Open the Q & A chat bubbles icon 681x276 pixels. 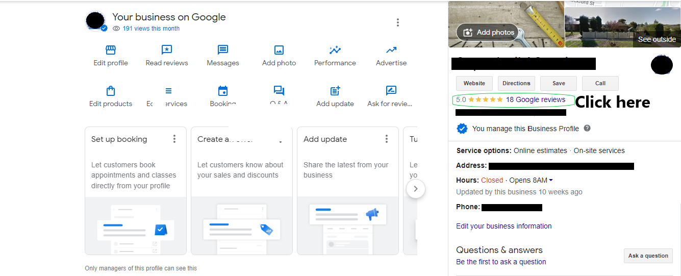click(x=279, y=91)
